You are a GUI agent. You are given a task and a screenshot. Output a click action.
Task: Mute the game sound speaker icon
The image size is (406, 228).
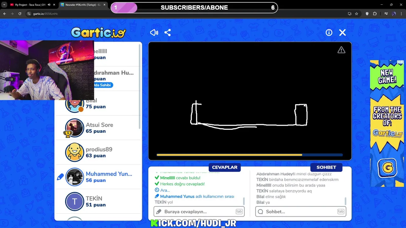(154, 33)
